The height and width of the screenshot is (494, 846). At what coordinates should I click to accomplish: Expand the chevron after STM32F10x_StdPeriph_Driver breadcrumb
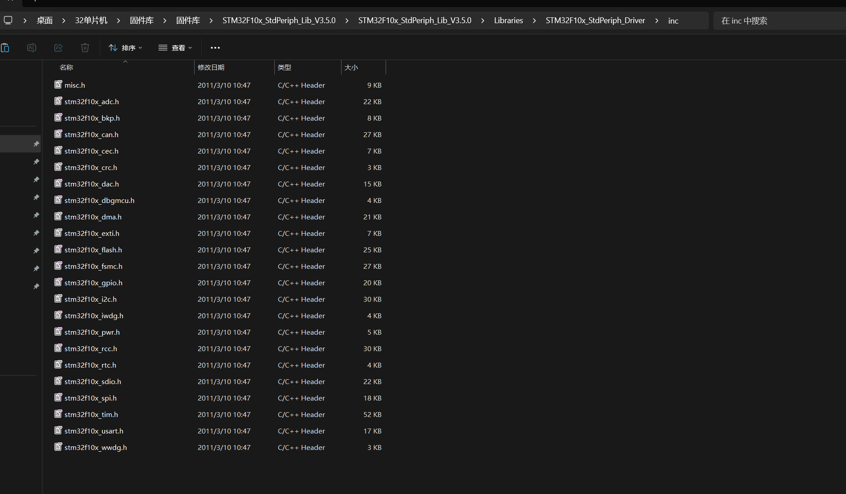(657, 20)
